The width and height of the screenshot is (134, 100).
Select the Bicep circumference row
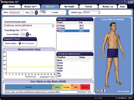click(73, 66)
